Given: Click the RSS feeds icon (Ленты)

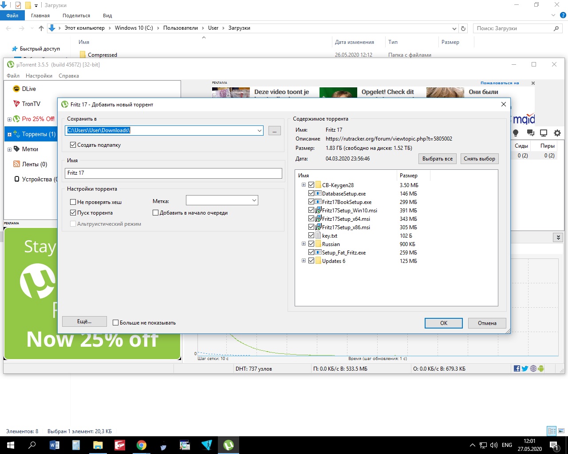Looking at the screenshot, I should coord(16,164).
